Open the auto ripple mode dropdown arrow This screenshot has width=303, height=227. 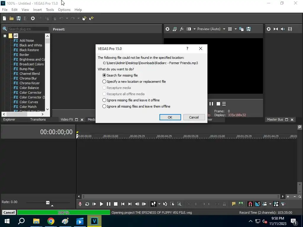tap(270, 204)
